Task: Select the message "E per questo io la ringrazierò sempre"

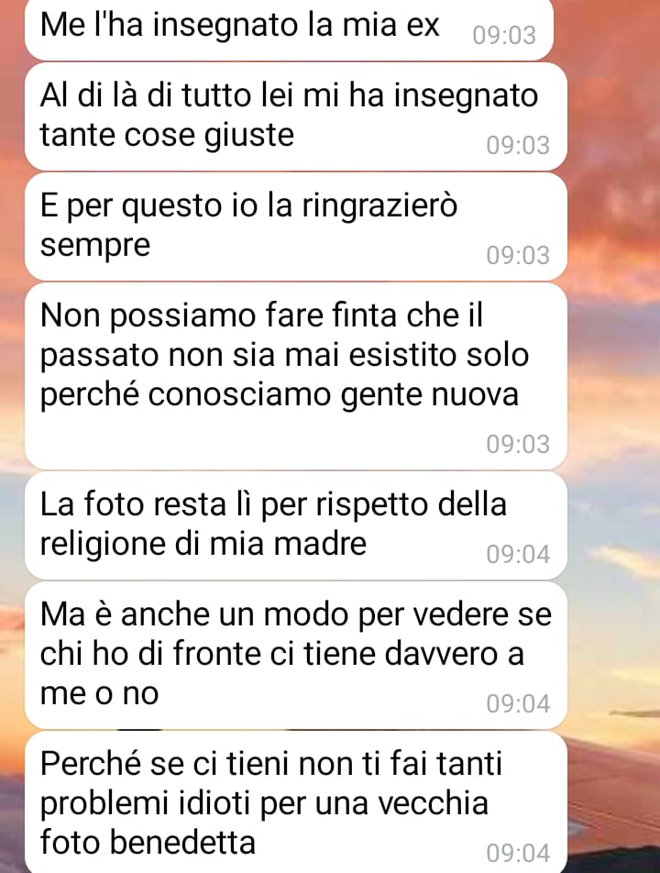Action: (295, 227)
